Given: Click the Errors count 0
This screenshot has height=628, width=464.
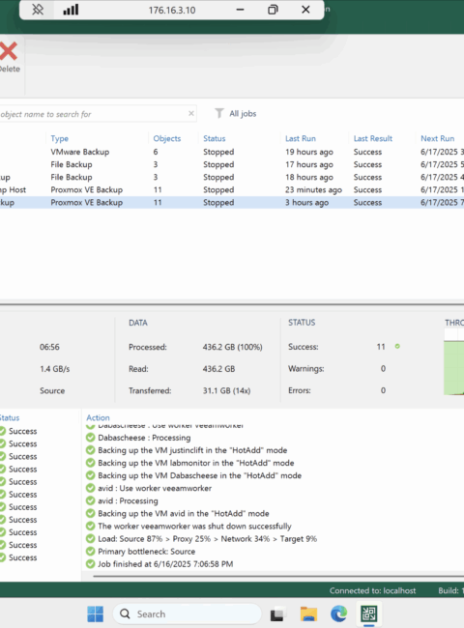Looking at the screenshot, I should [x=383, y=390].
